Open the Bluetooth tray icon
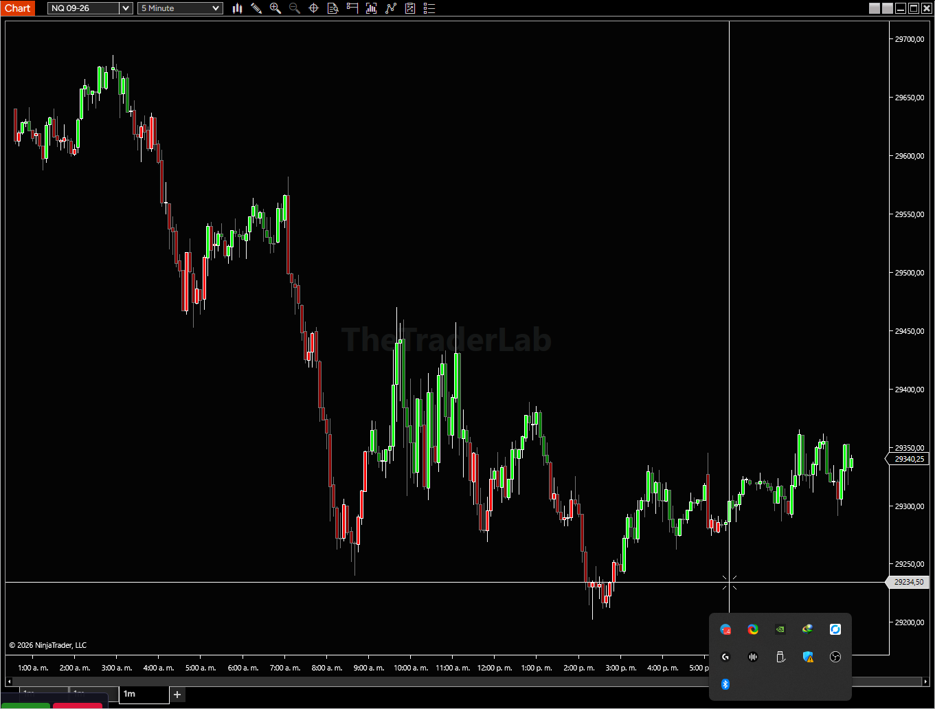This screenshot has height=709, width=935. (725, 684)
